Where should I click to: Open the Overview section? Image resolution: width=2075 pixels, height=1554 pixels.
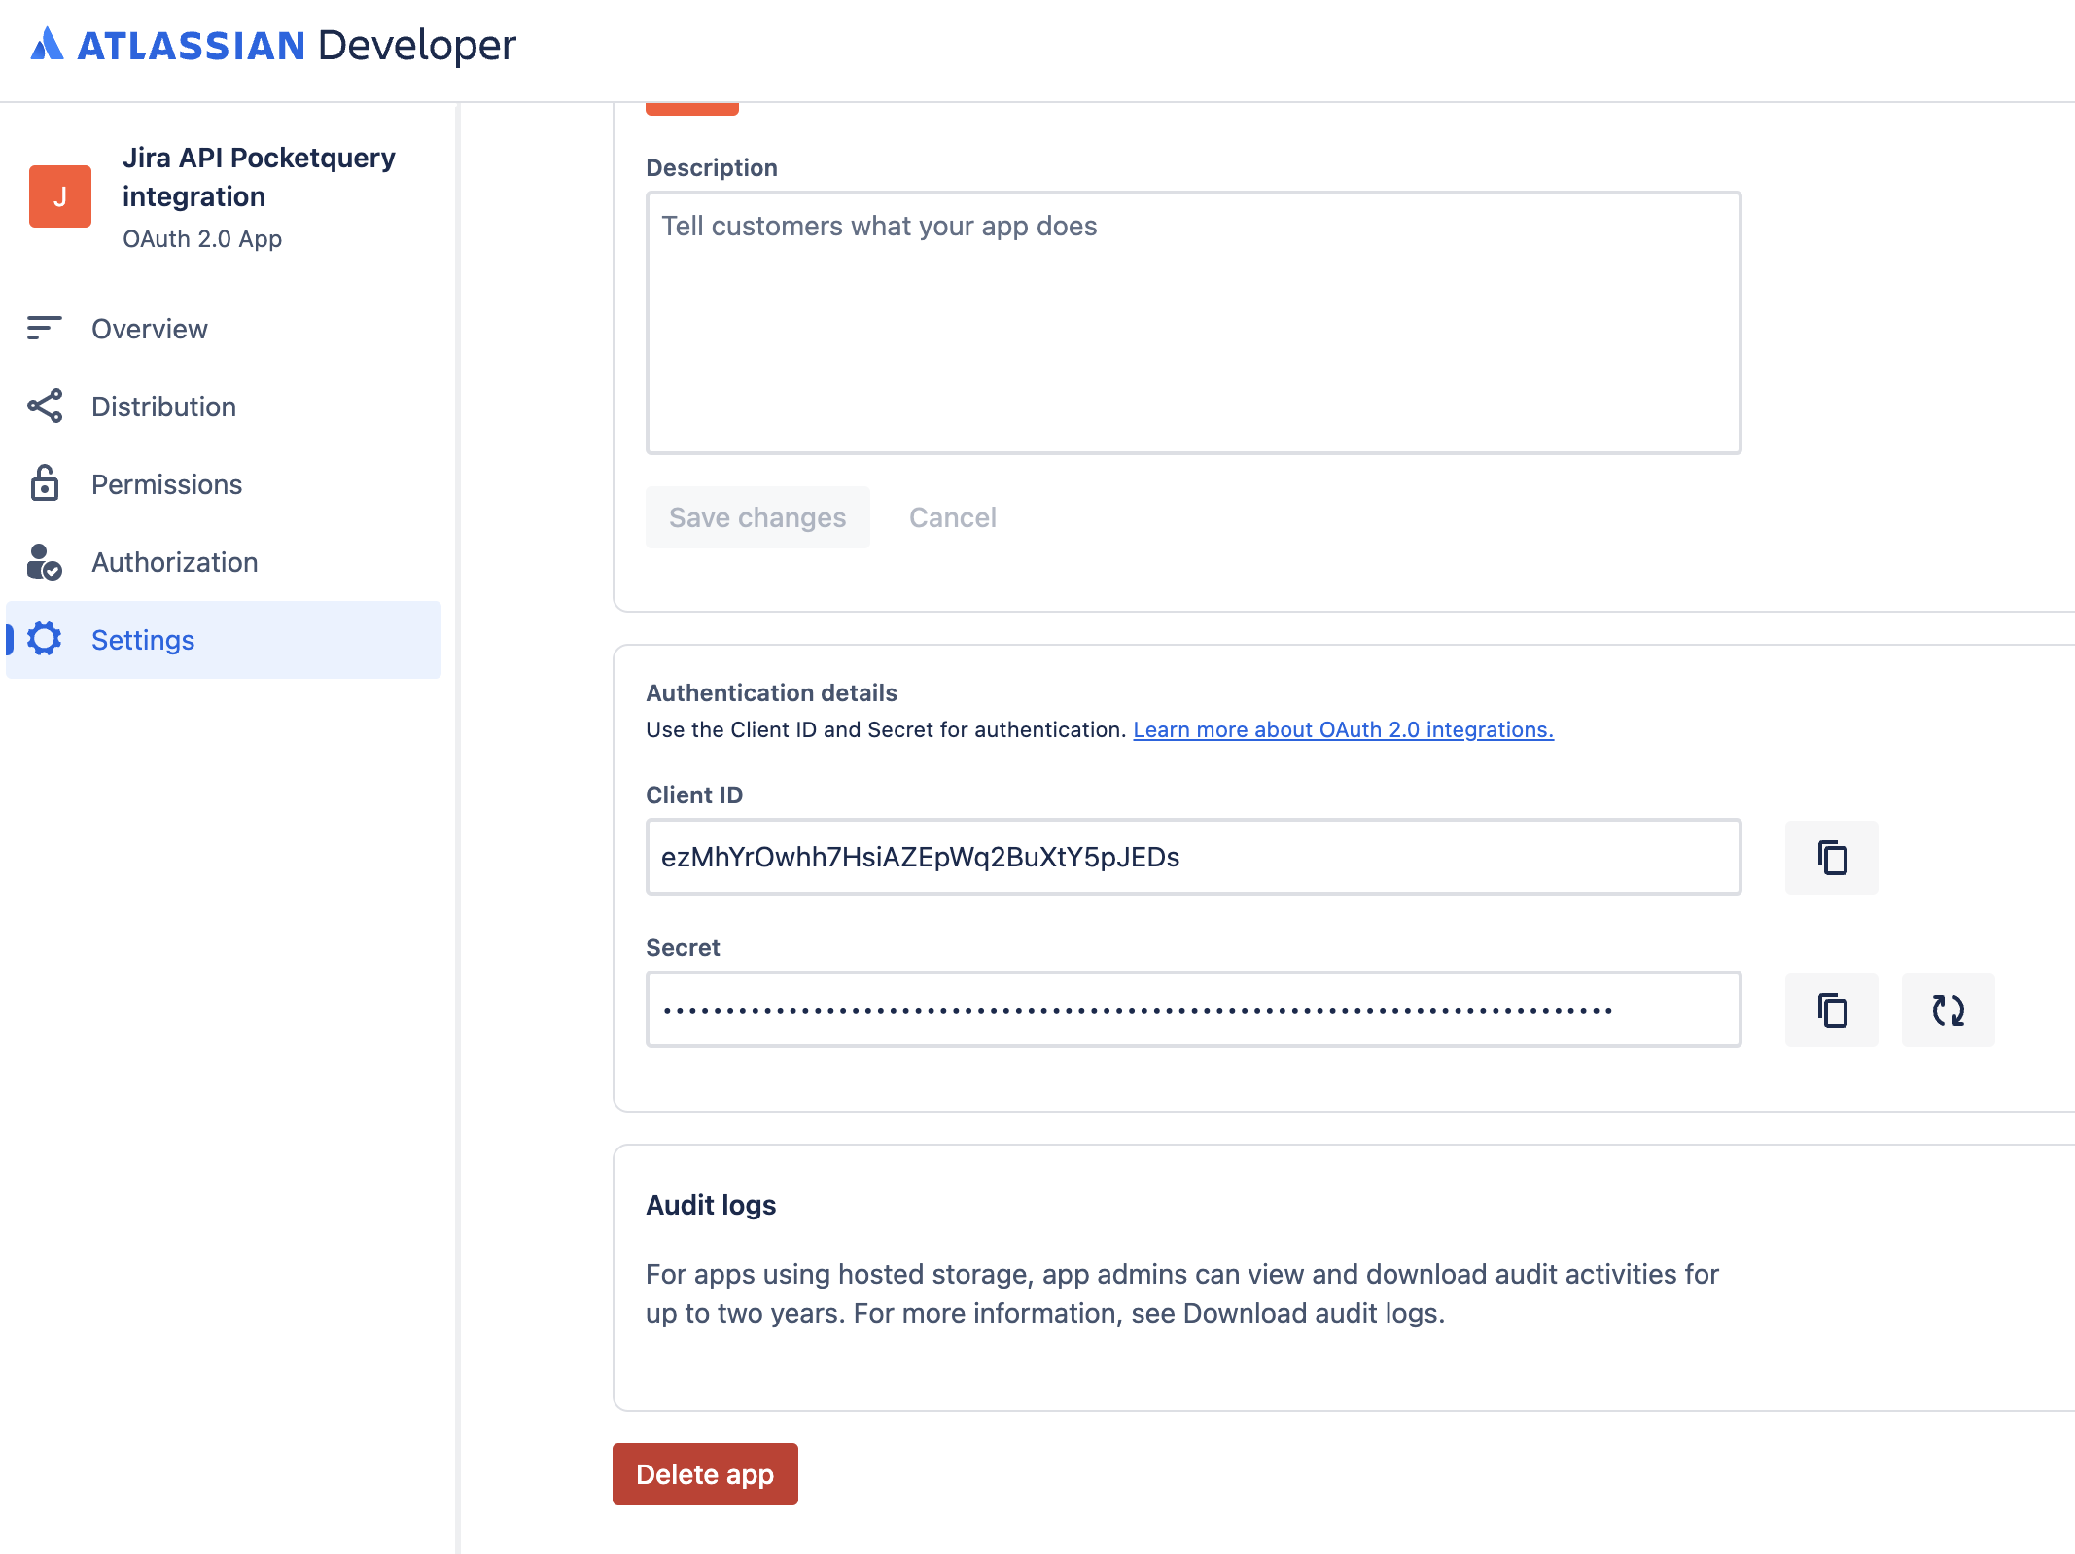tap(150, 328)
